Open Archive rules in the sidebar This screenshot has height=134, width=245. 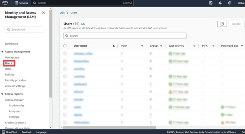[x=17, y=106]
